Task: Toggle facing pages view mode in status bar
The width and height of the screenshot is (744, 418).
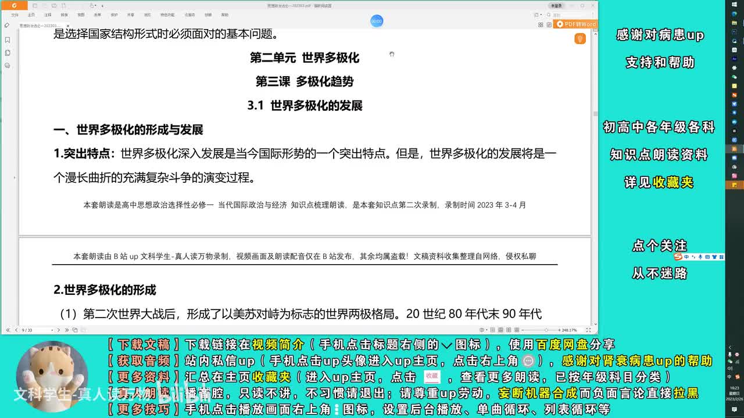Action: pos(509,330)
